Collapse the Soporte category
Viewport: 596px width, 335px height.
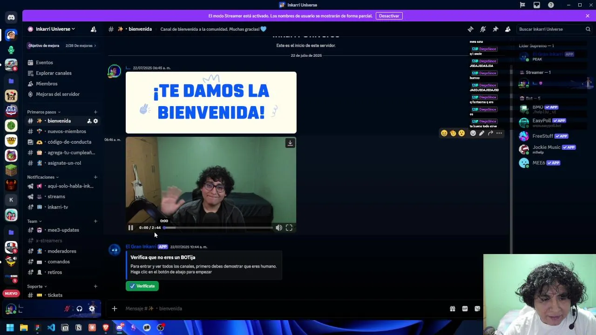tap(37, 287)
